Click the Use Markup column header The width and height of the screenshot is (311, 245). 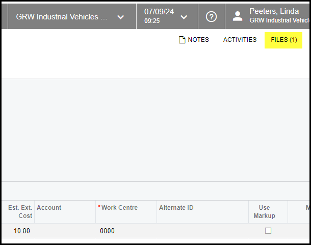tap(264, 211)
